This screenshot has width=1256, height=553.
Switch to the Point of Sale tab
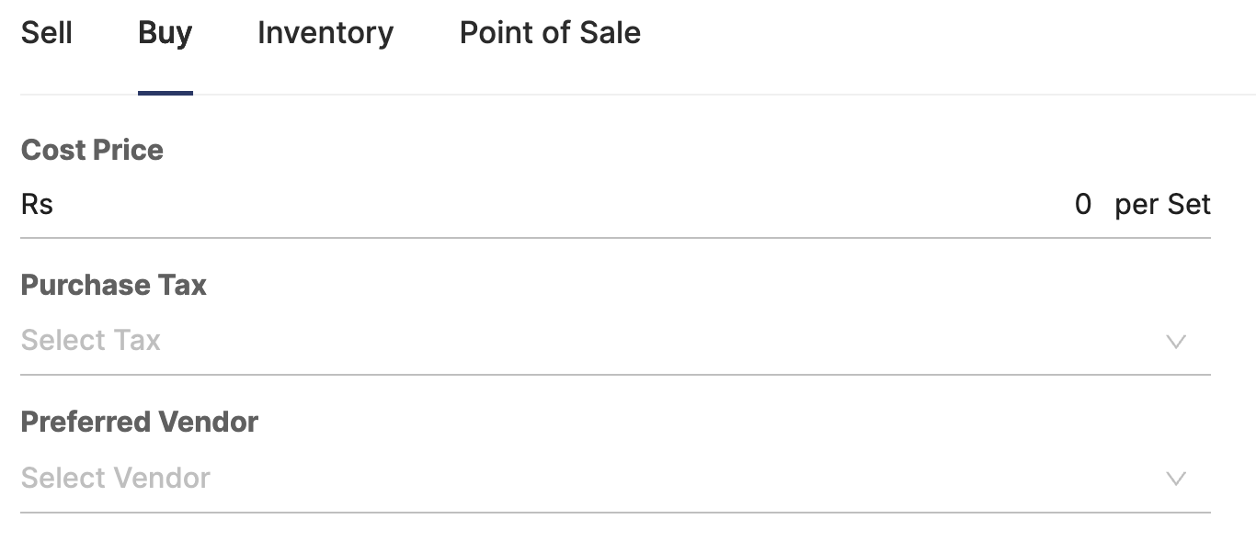point(549,33)
